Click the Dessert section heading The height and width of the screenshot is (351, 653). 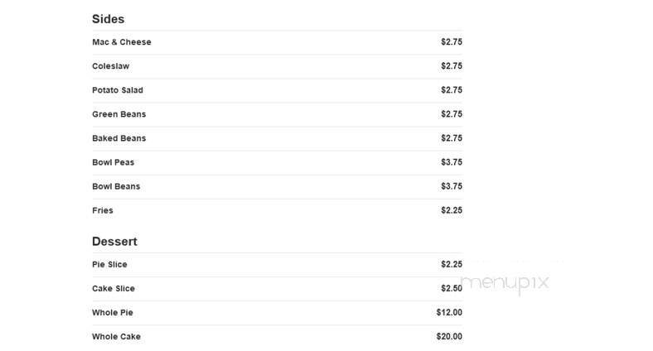[x=114, y=242]
